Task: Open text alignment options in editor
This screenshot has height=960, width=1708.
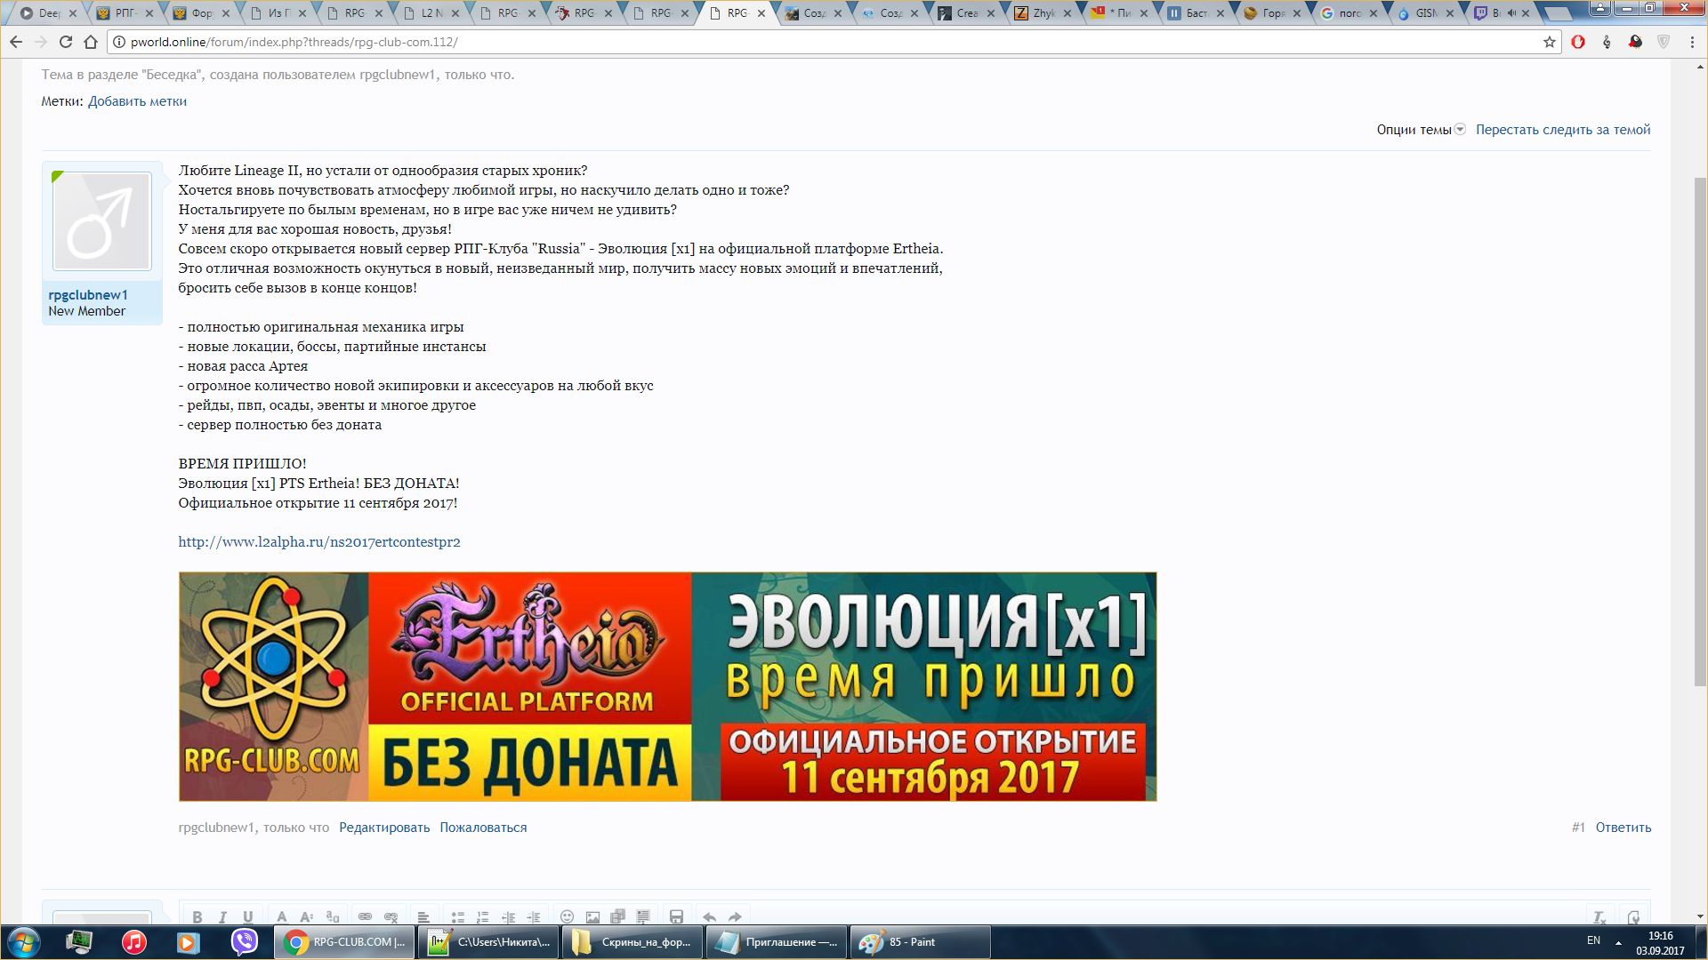Action: coord(423,916)
